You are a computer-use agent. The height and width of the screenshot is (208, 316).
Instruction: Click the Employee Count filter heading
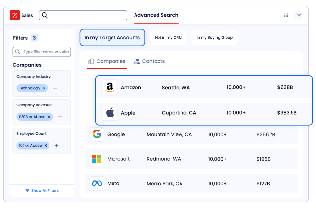point(31,134)
